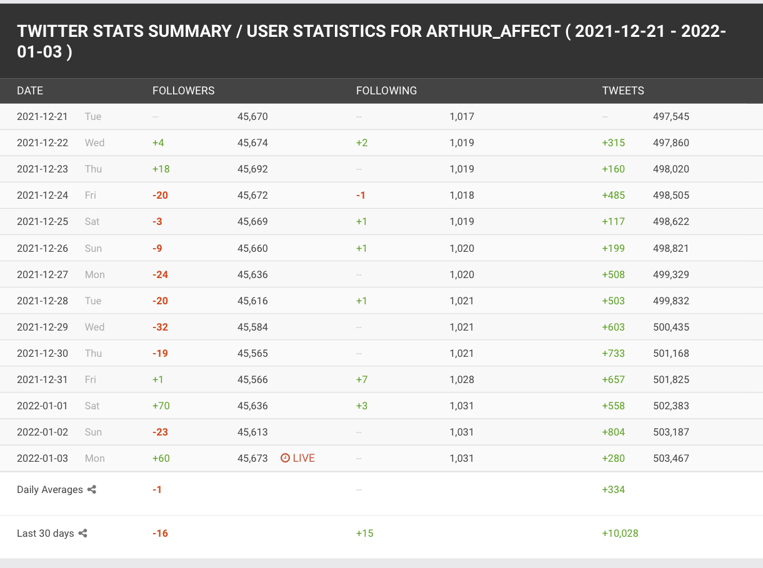Click the Daily Averages label
The width and height of the screenshot is (763, 568).
[x=50, y=490]
